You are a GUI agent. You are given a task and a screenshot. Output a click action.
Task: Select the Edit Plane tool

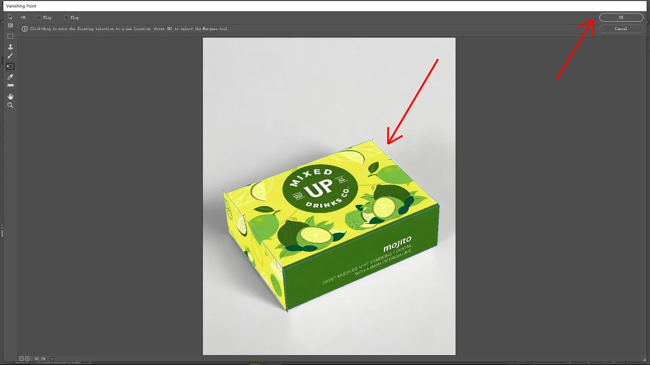tap(10, 17)
